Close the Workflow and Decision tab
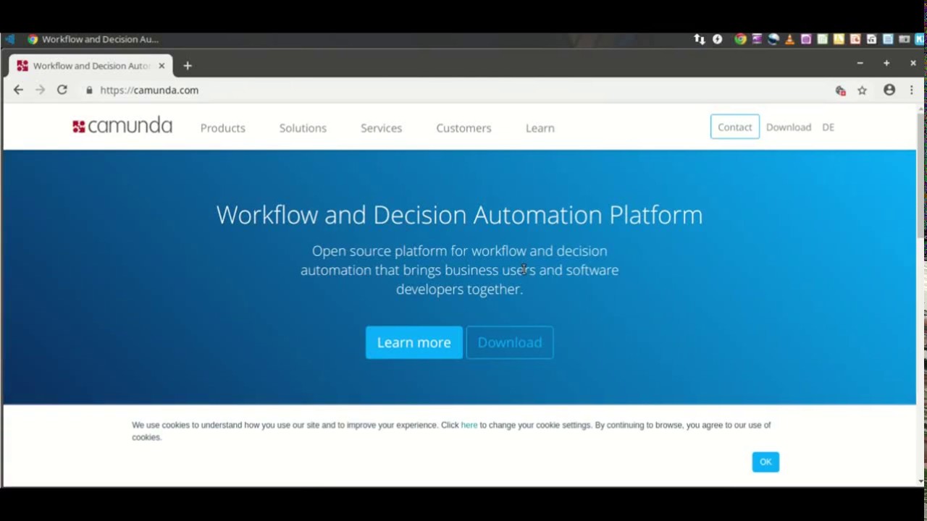 coord(162,66)
